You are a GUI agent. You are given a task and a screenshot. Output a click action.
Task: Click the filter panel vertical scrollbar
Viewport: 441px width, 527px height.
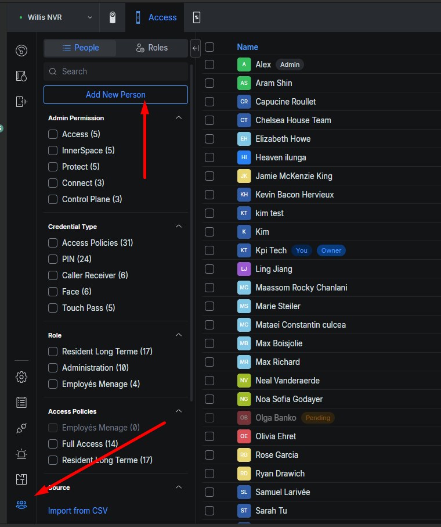(x=191, y=232)
